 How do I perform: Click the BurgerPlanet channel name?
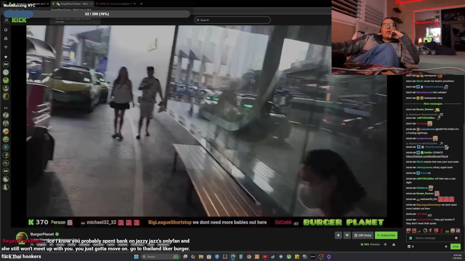click(x=42, y=234)
